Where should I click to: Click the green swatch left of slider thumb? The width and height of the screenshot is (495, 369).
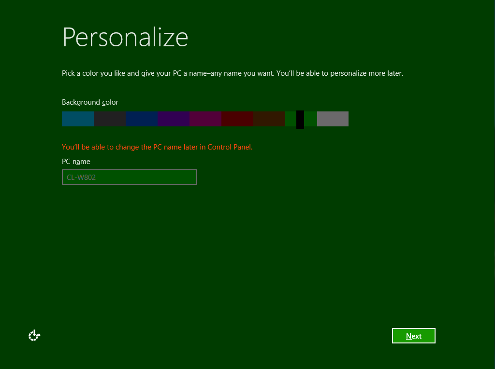291,119
